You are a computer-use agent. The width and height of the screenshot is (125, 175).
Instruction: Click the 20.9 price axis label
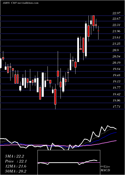115,50
